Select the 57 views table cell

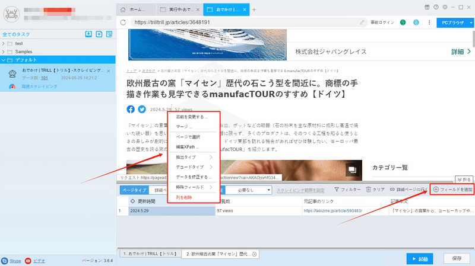258,211
